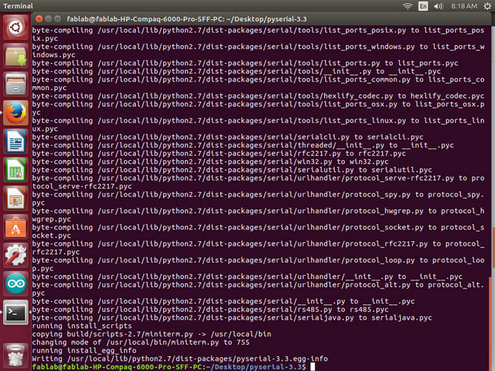Image resolution: width=495 pixels, height=371 pixels.
Task: Click the byte-compiling protocol_loop.py line
Action: pos(258,264)
